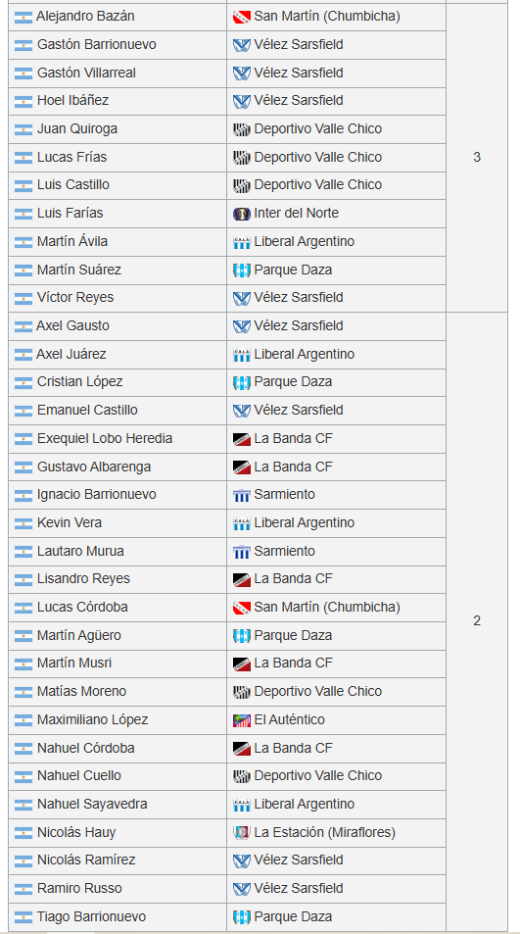520x934 pixels.
Task: Click the Argentina flag beside Alejandro Bazán
Action: 24,18
